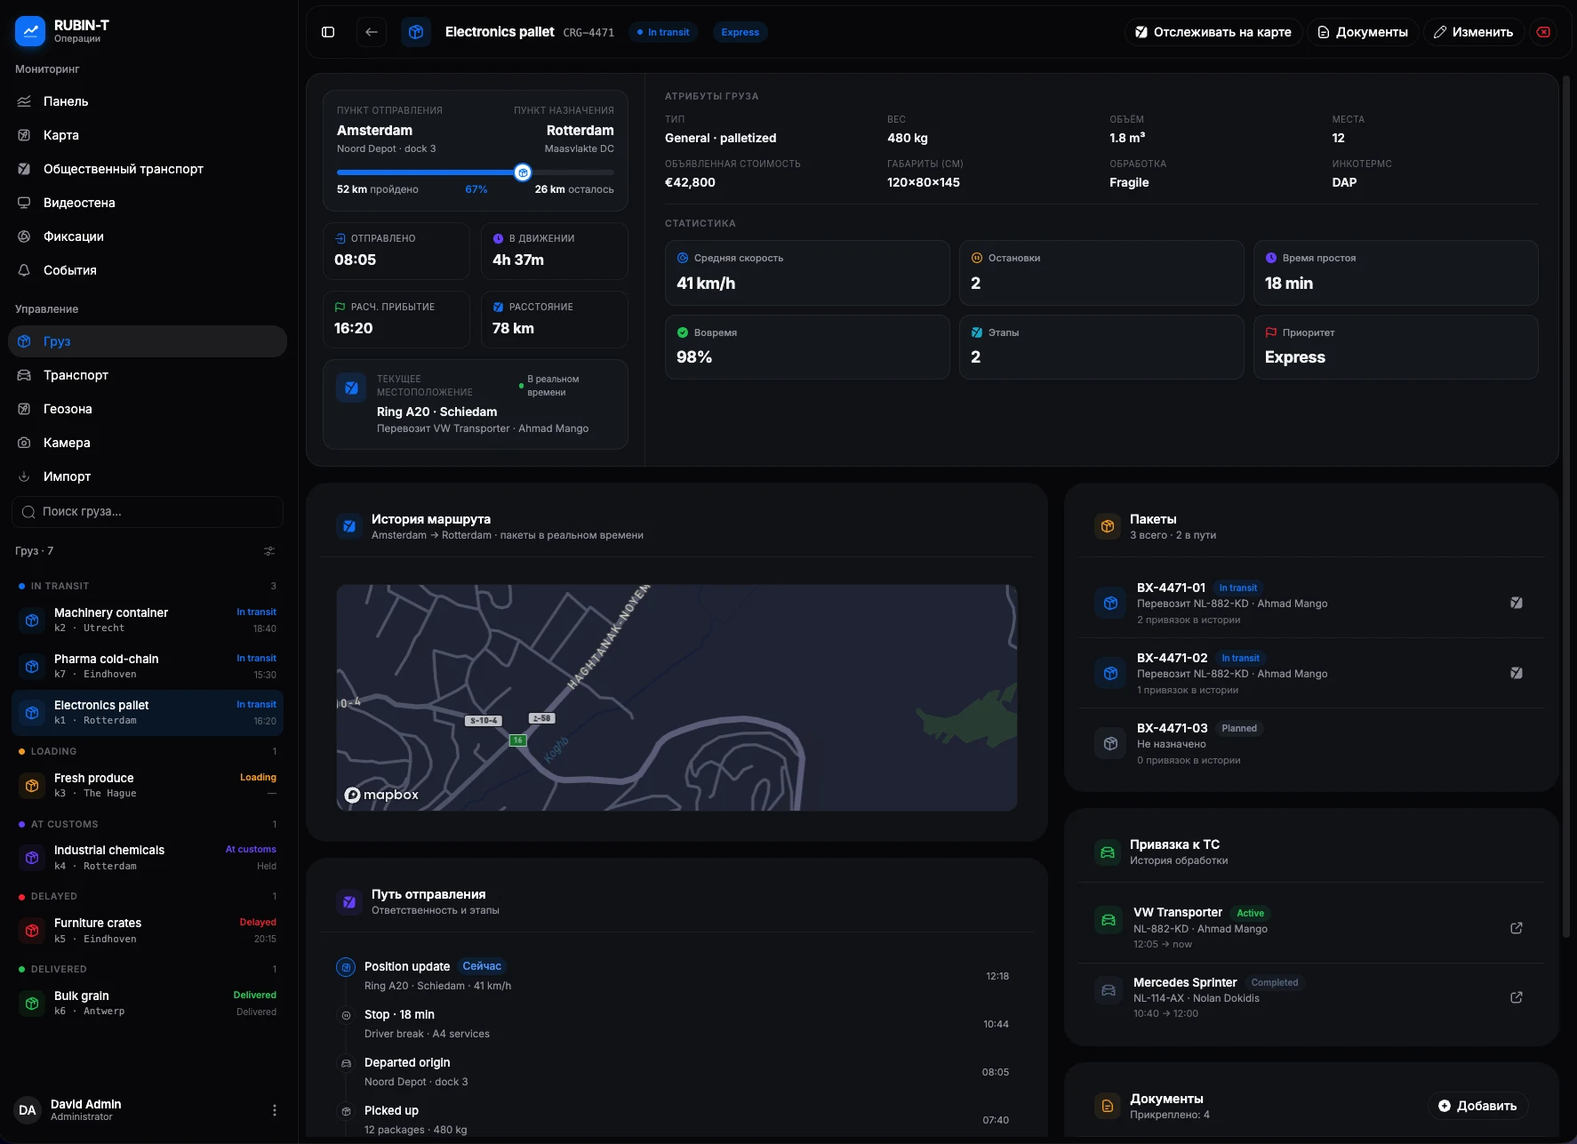
Task: Open cargo list filter settings icon
Action: (x=269, y=551)
